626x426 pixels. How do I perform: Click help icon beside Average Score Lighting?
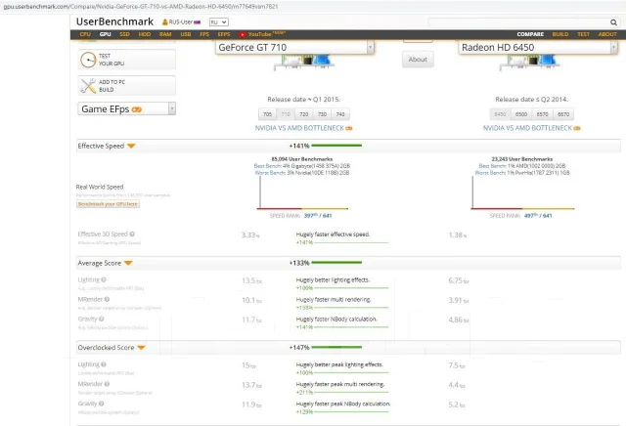104,279
